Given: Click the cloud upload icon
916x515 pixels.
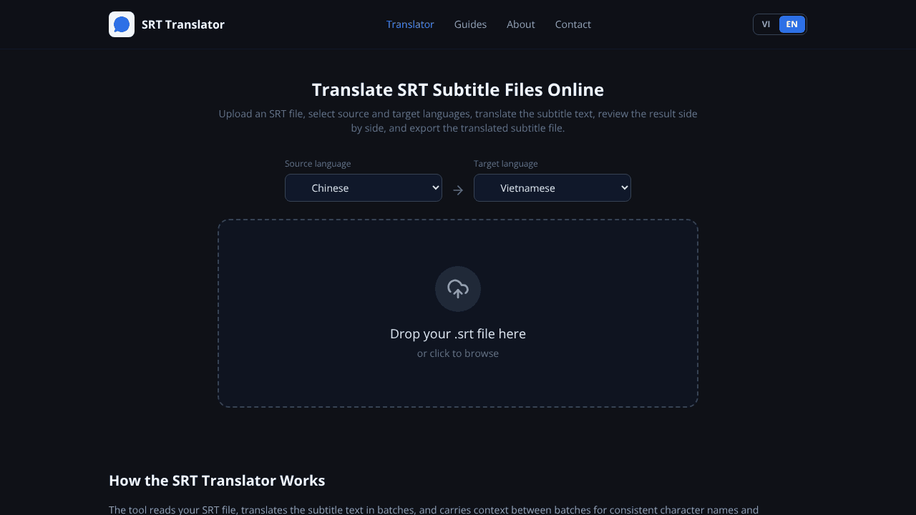Looking at the screenshot, I should (458, 289).
